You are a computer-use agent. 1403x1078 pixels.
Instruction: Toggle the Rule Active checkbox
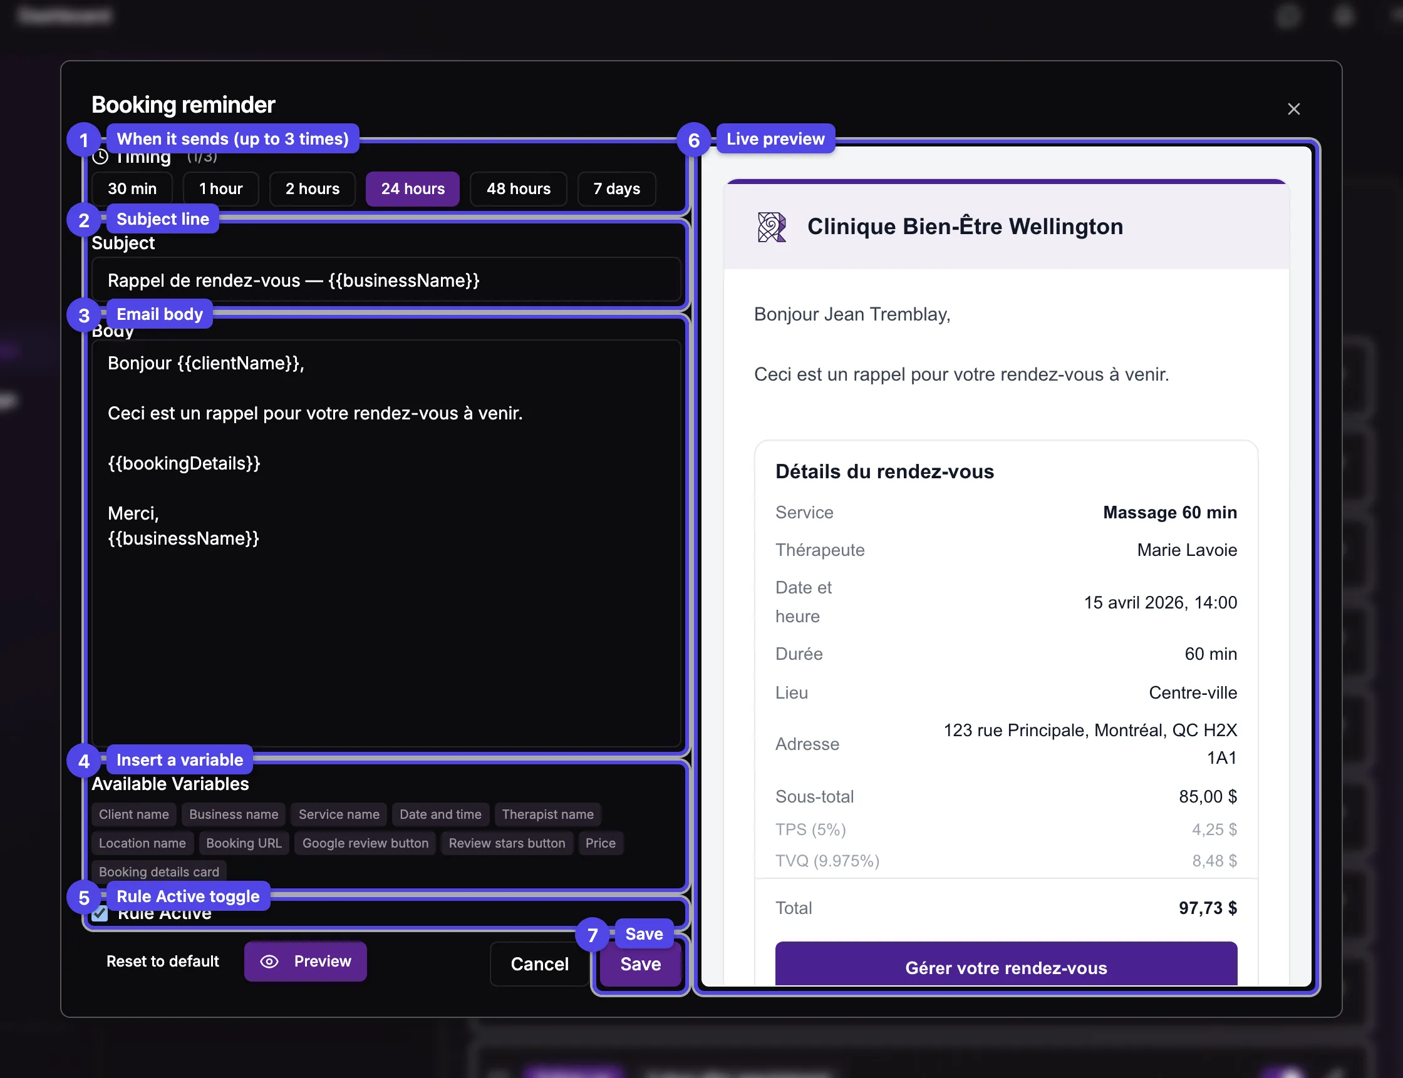click(100, 913)
